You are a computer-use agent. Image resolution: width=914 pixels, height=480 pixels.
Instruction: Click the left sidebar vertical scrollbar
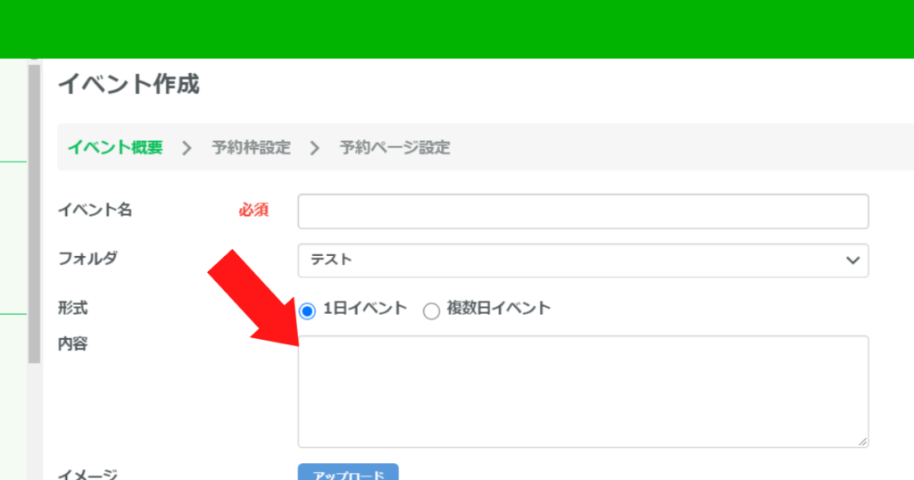pyautogui.click(x=35, y=214)
